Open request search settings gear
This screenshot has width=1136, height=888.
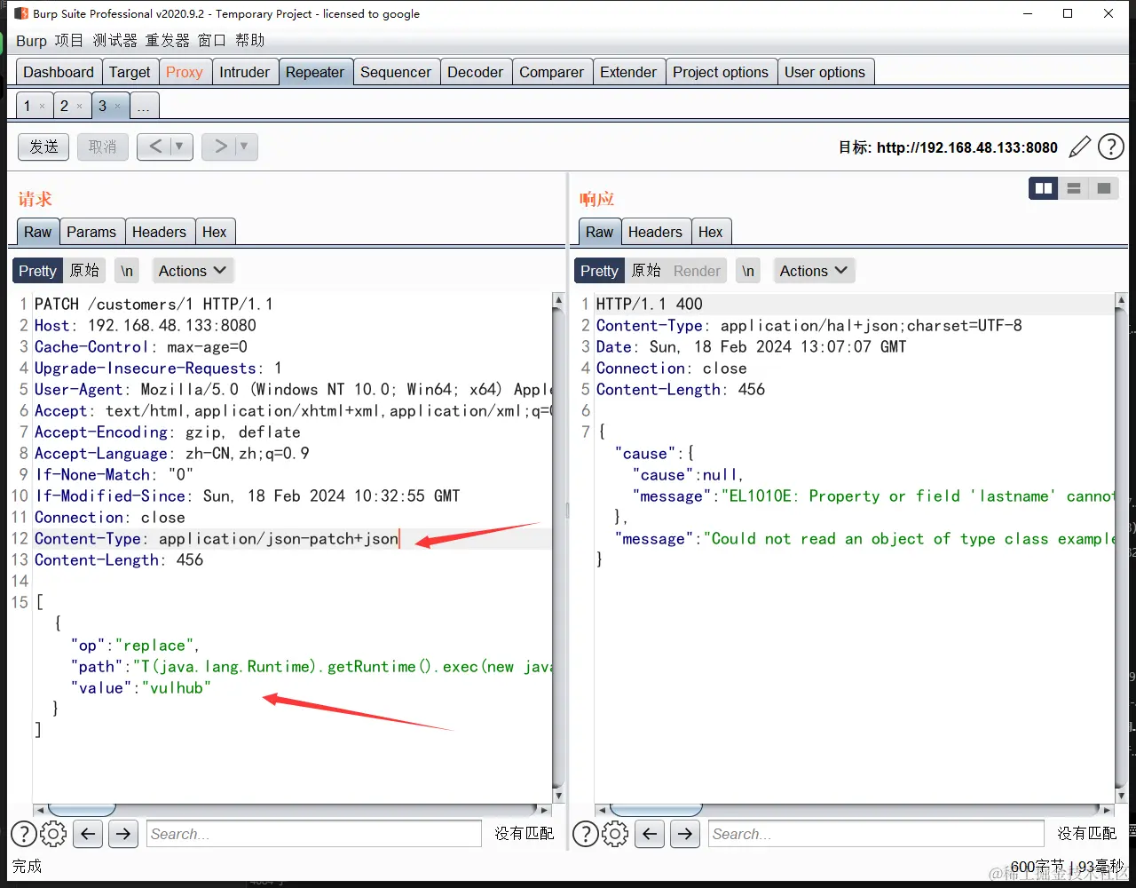coord(53,834)
